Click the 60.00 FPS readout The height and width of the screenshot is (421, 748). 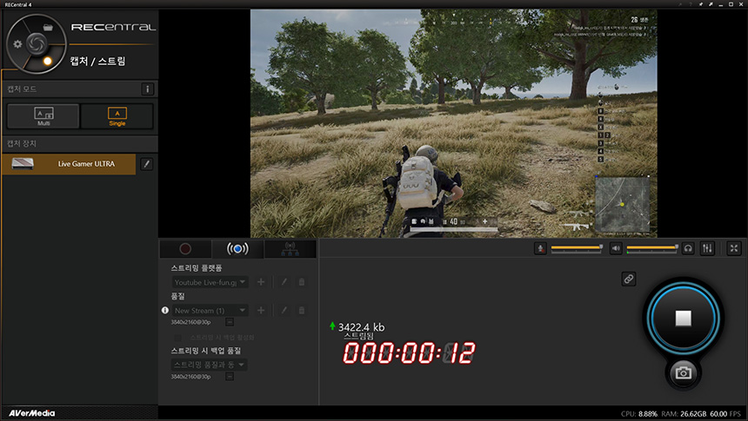(725, 414)
